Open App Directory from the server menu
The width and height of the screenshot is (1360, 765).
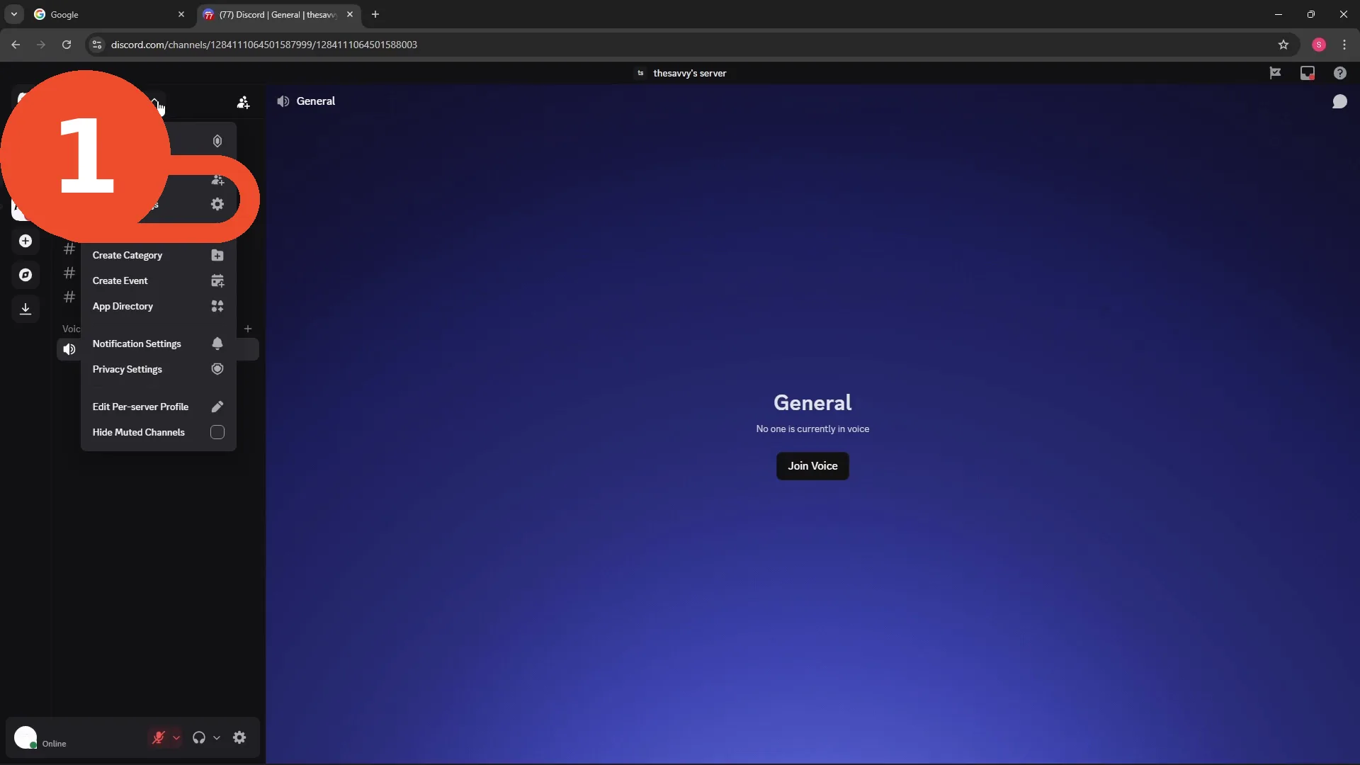click(x=158, y=306)
